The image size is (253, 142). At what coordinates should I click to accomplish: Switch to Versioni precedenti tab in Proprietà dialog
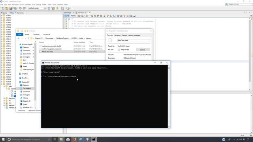click(x=134, y=35)
